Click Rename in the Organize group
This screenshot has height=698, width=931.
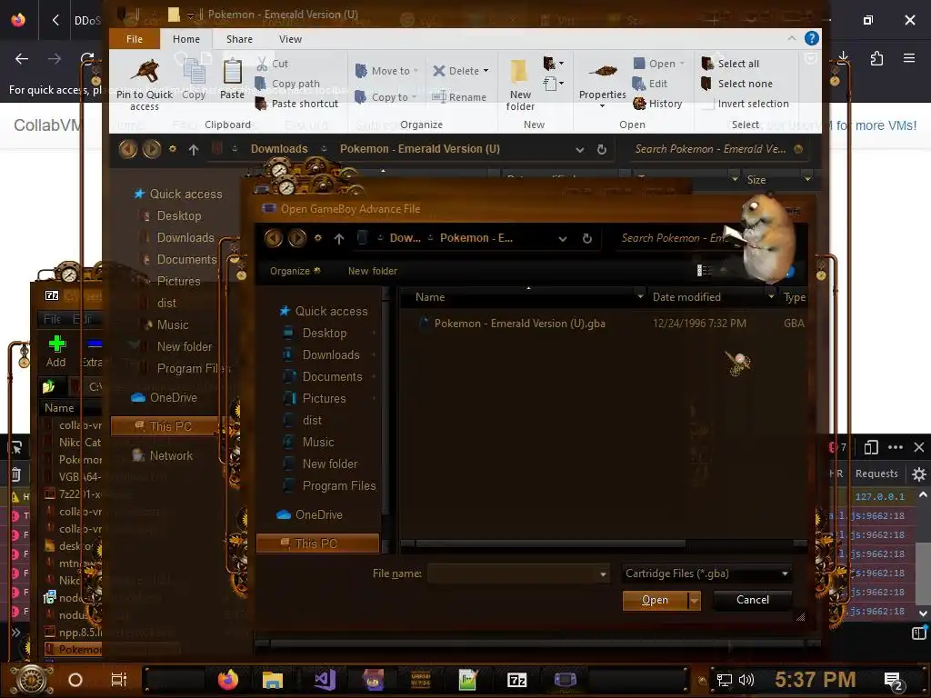pyautogui.click(x=458, y=96)
